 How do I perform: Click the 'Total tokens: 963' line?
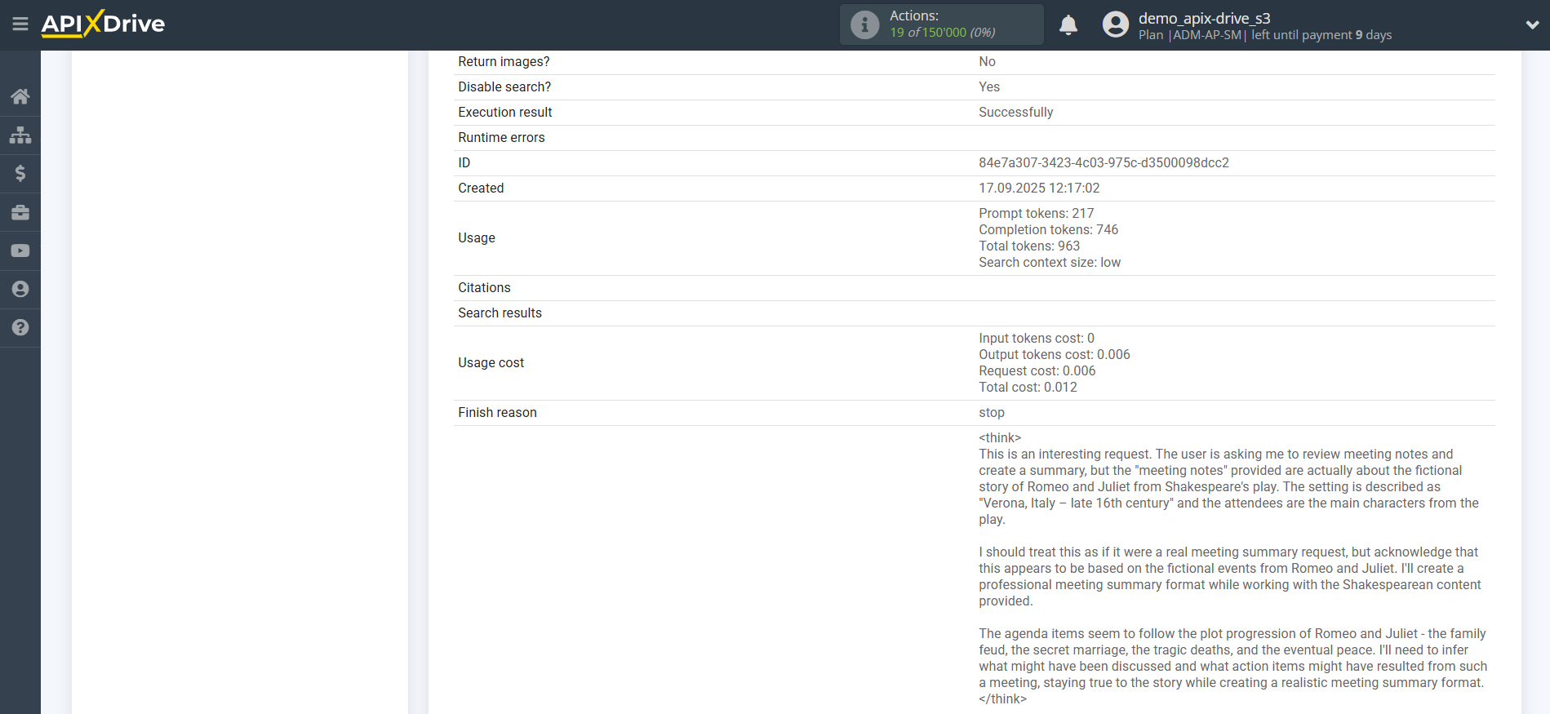click(1028, 246)
